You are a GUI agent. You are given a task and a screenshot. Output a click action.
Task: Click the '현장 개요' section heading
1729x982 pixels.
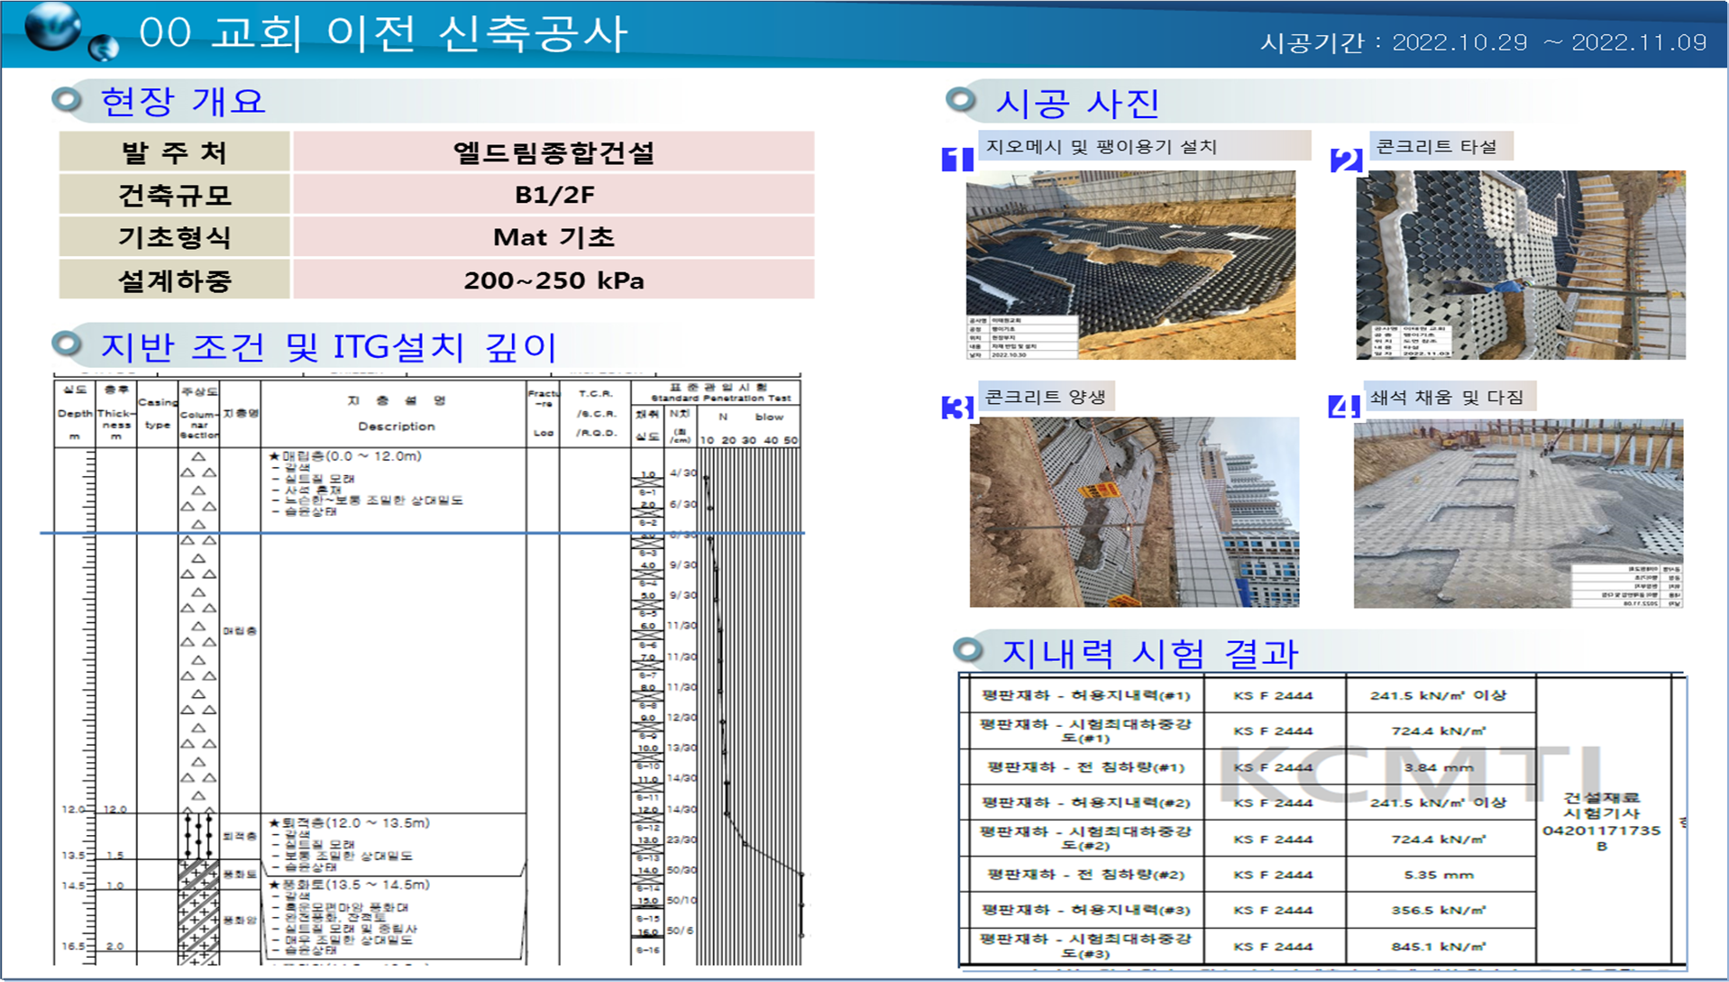(x=183, y=101)
